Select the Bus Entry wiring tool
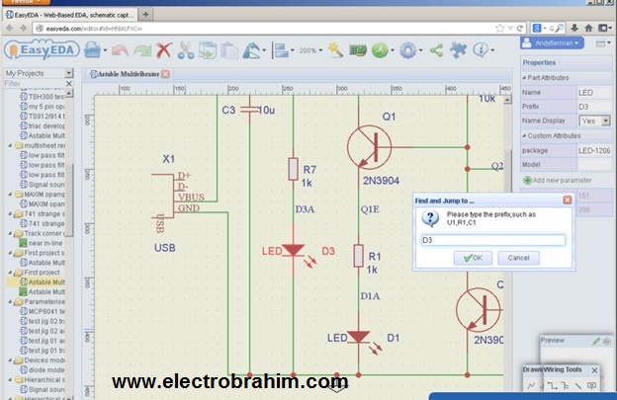 pyautogui.click(x=566, y=386)
